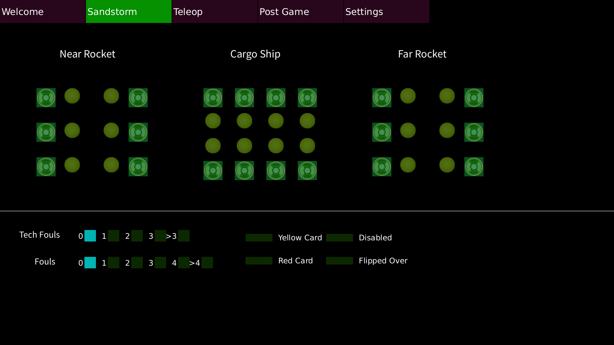Click bottom-right hatch icon on Near Rocket
This screenshot has width=614, height=345.
pyautogui.click(x=138, y=167)
